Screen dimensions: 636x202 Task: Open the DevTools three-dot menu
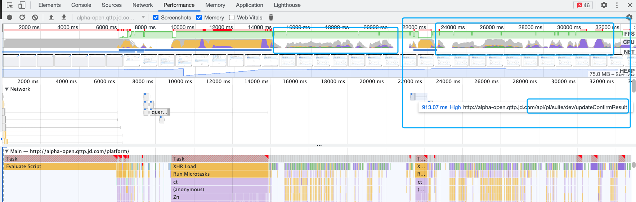click(x=617, y=5)
